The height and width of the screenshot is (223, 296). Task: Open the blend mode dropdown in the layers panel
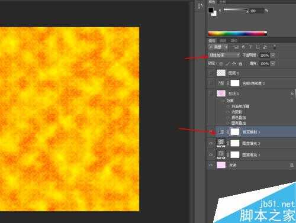(224, 55)
